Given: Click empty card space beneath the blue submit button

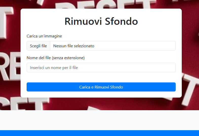Looking at the screenshot, I should click(x=101, y=95).
